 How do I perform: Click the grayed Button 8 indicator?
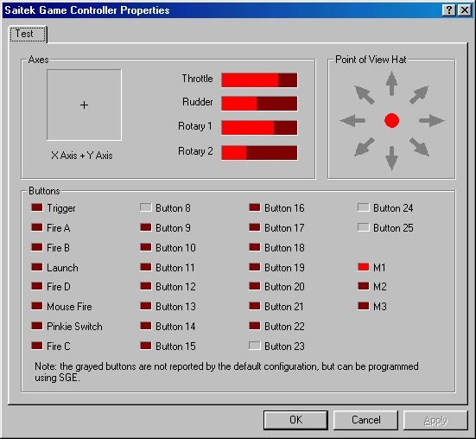[x=146, y=207]
